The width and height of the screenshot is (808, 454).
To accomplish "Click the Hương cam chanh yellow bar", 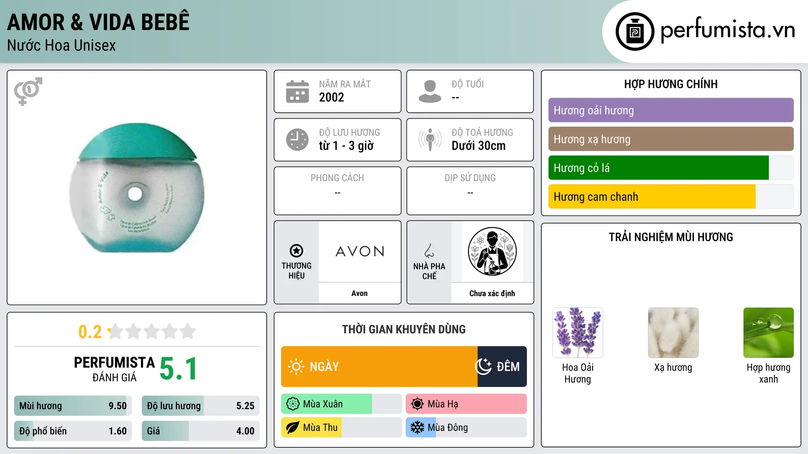I will click(652, 197).
